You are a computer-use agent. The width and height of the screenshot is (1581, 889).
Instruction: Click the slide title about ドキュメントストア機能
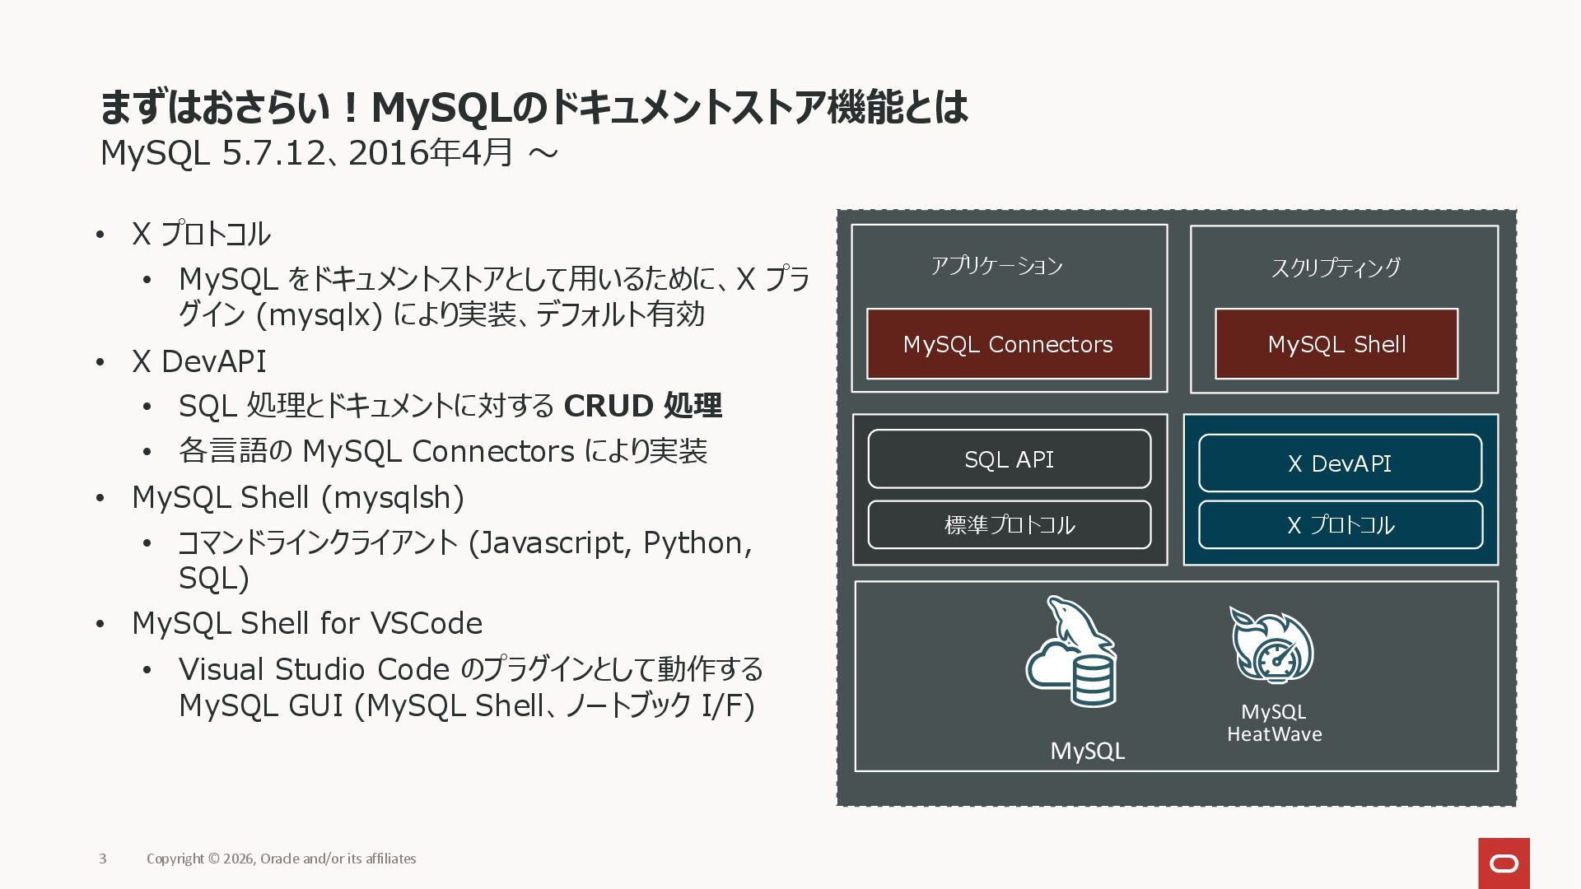[533, 107]
